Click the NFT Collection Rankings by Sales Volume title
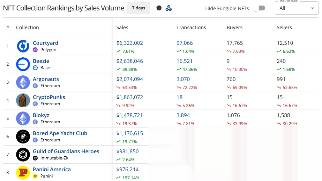The height and width of the screenshot is (181, 322). [63, 8]
